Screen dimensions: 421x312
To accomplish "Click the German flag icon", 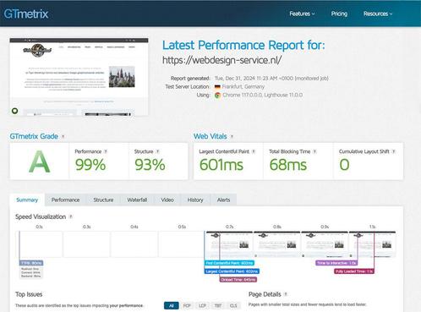I will [217, 86].
